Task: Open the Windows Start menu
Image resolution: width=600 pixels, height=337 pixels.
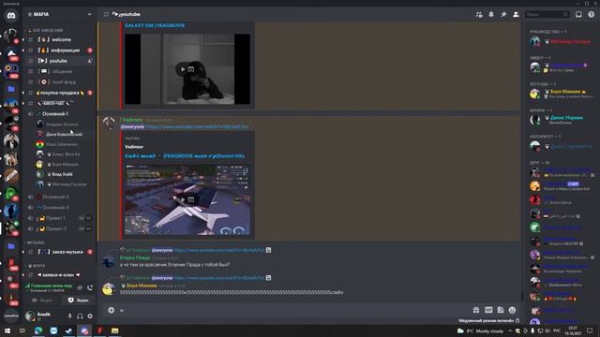Action: (7, 330)
